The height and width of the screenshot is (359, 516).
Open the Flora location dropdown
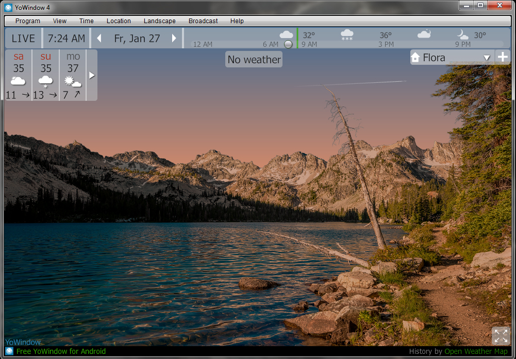pyautogui.click(x=486, y=58)
